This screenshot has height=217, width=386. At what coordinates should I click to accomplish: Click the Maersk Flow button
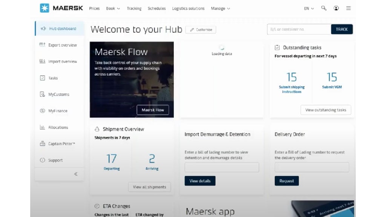pyautogui.click(x=153, y=110)
